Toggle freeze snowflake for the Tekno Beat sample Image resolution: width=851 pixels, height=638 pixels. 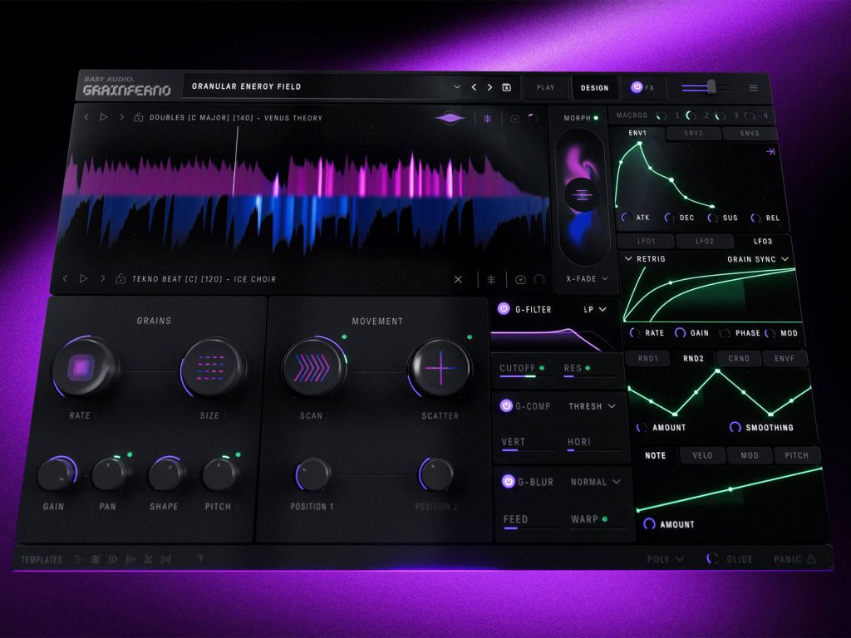491,279
